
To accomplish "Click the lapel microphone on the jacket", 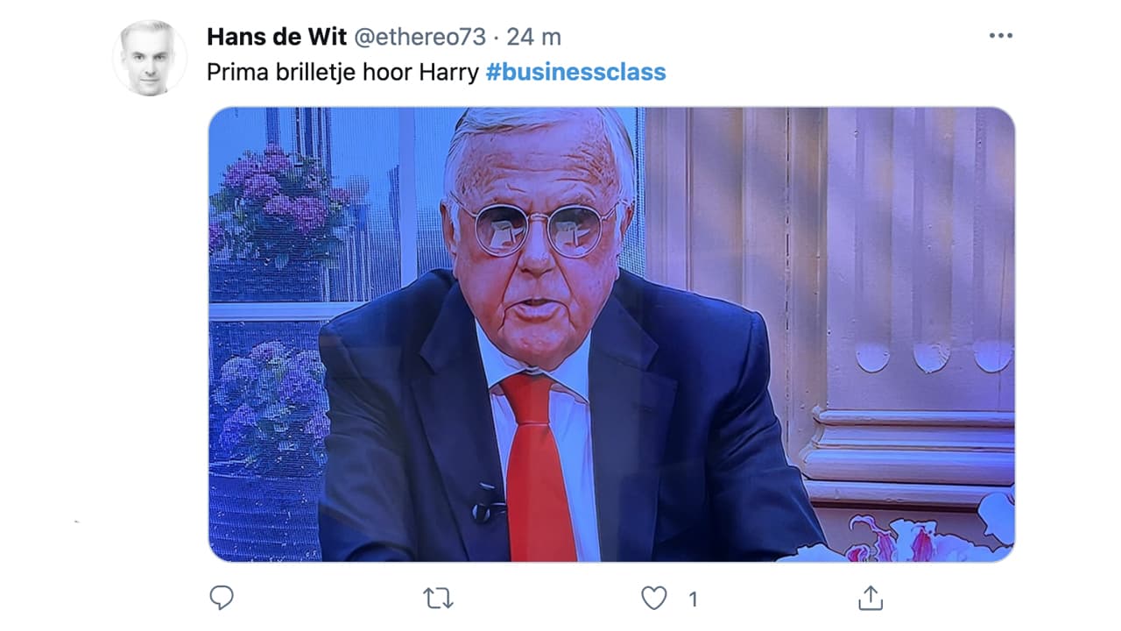I will (485, 504).
